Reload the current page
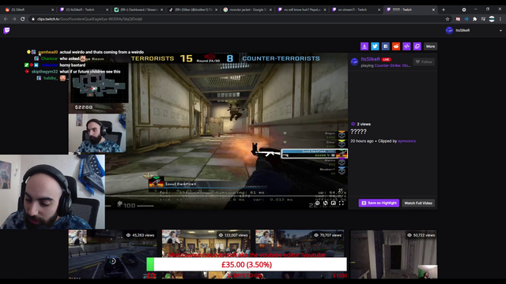 [23, 19]
